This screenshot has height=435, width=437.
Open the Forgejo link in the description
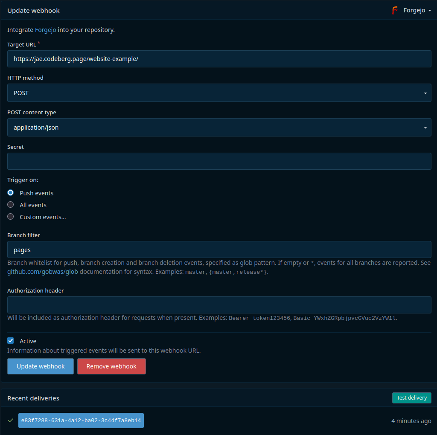coord(45,30)
